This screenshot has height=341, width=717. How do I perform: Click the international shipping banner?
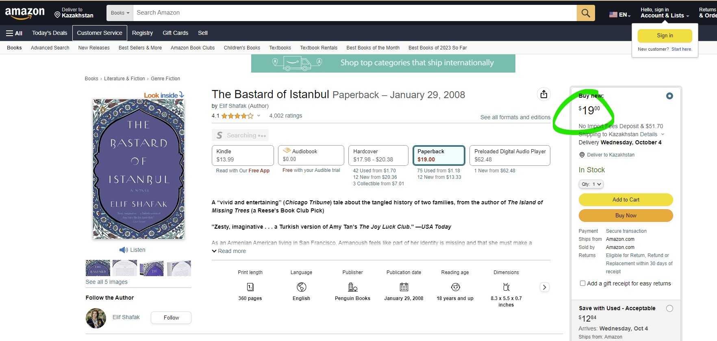click(x=383, y=63)
